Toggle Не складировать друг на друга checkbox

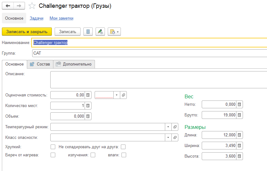(123, 147)
